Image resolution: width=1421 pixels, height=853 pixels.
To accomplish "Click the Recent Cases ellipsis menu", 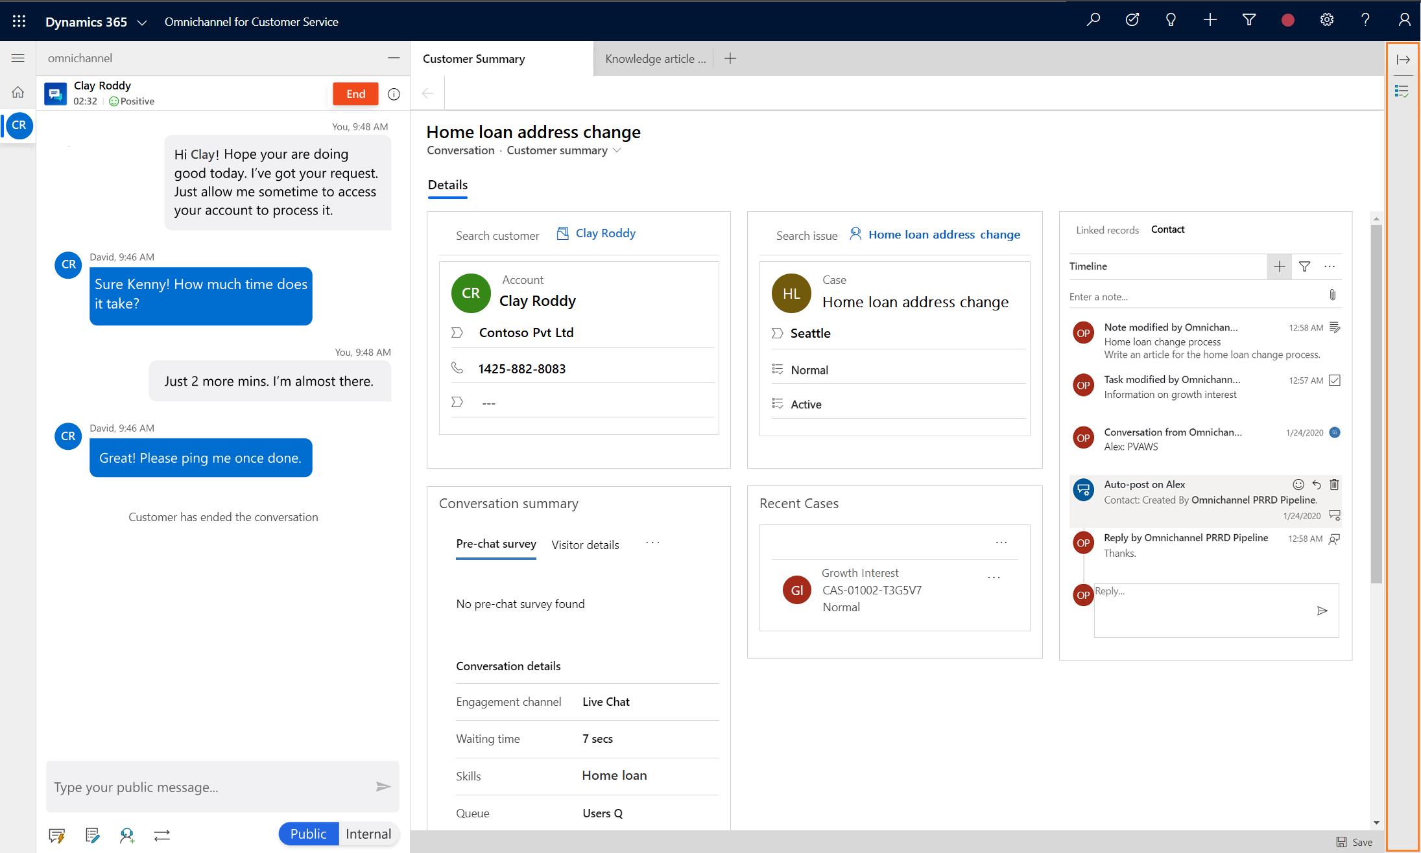I will coord(1002,543).
